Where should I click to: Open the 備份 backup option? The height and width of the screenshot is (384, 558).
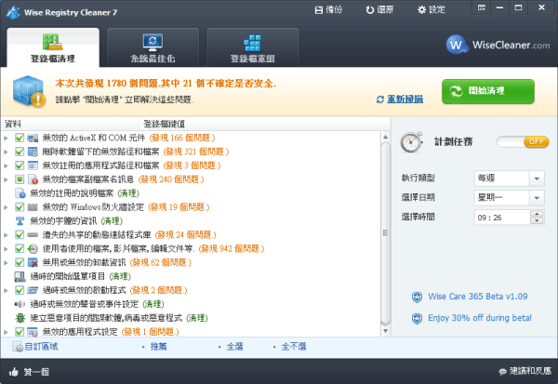click(328, 9)
